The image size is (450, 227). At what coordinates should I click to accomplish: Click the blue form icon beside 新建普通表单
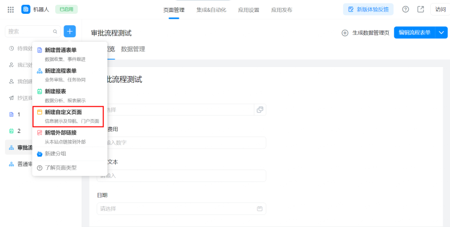pyautogui.click(x=40, y=50)
